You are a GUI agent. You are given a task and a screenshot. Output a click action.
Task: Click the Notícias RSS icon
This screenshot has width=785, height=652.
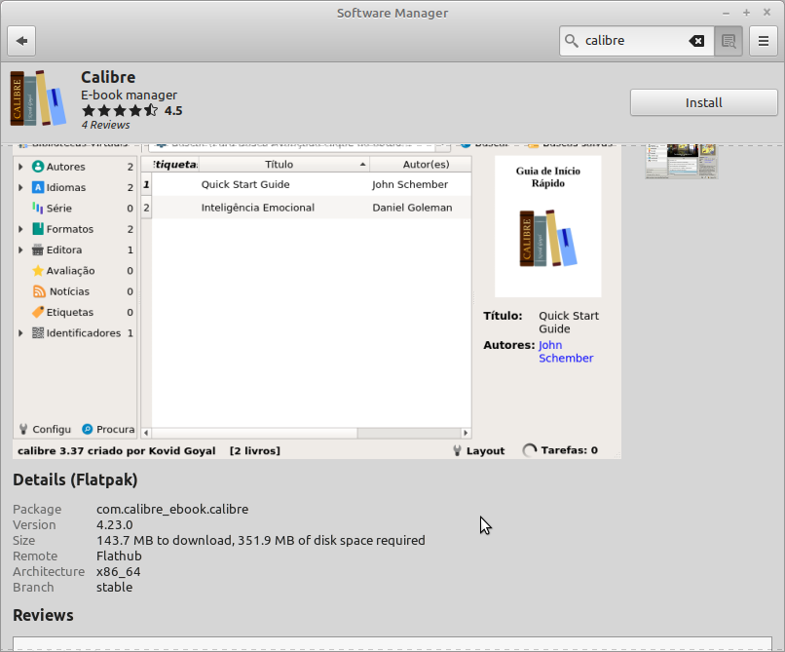pyautogui.click(x=39, y=291)
